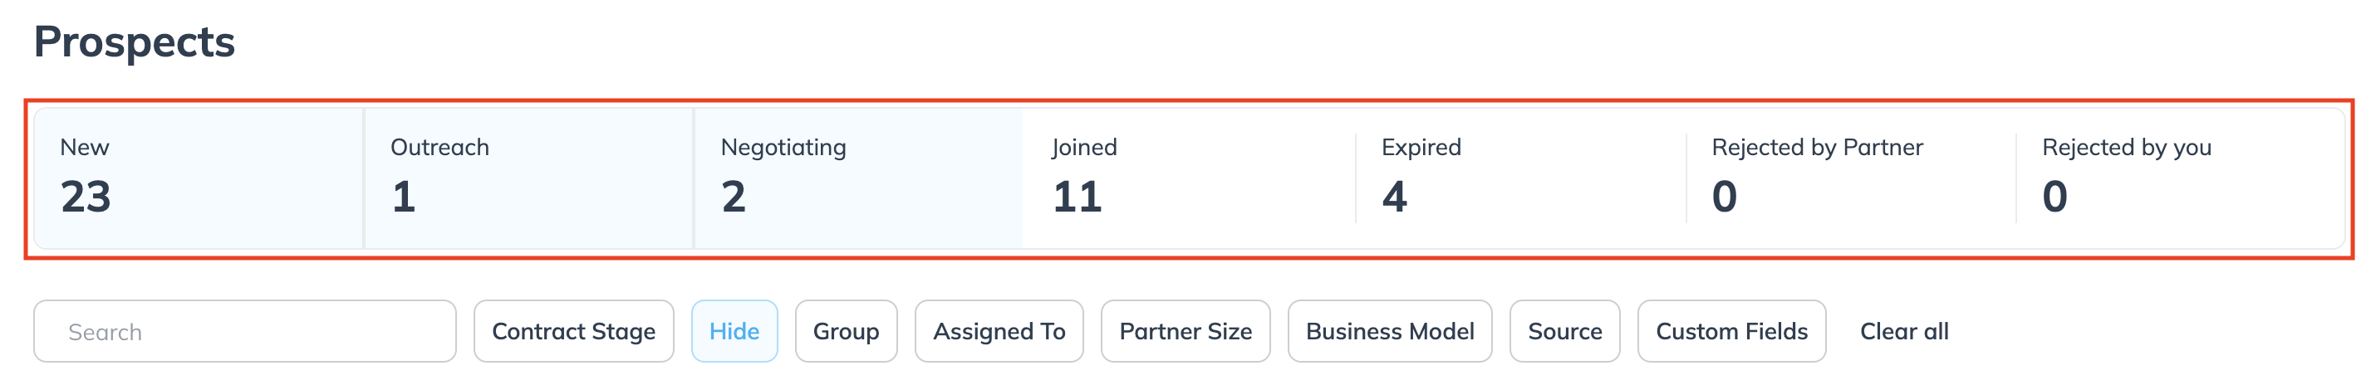Image resolution: width=2376 pixels, height=385 pixels.
Task: Open the Assigned To filter
Action: click(x=998, y=332)
